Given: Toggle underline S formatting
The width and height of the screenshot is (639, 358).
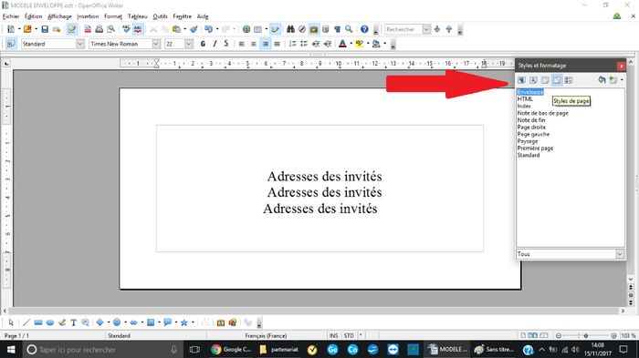Looking at the screenshot, I should (x=226, y=44).
